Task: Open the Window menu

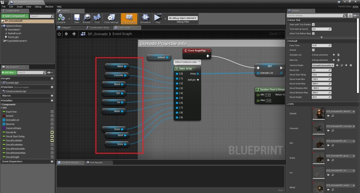Action: point(49,7)
